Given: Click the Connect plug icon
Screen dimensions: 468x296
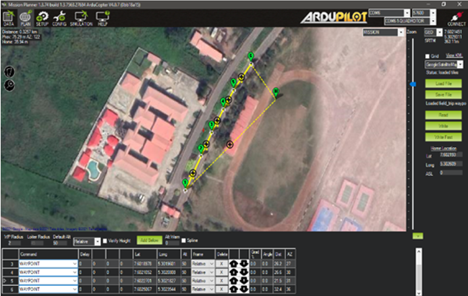Looking at the screenshot, I should click(x=457, y=17).
